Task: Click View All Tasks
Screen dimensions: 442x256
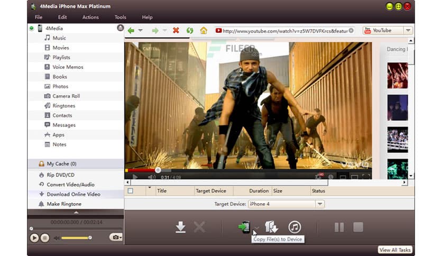Action: click(395, 250)
